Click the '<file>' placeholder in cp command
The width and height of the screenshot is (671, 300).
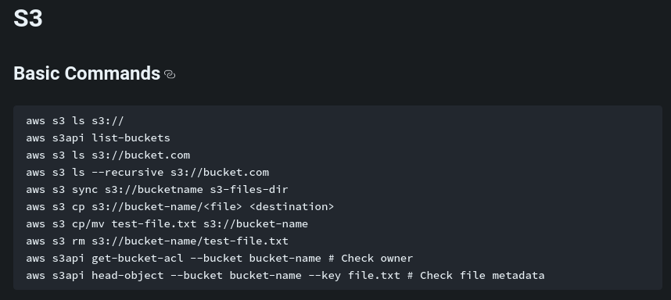click(223, 207)
